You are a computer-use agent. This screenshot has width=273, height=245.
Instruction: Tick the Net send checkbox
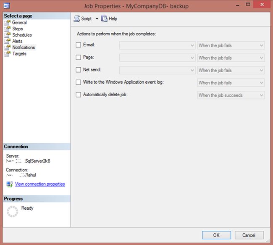tap(79, 70)
